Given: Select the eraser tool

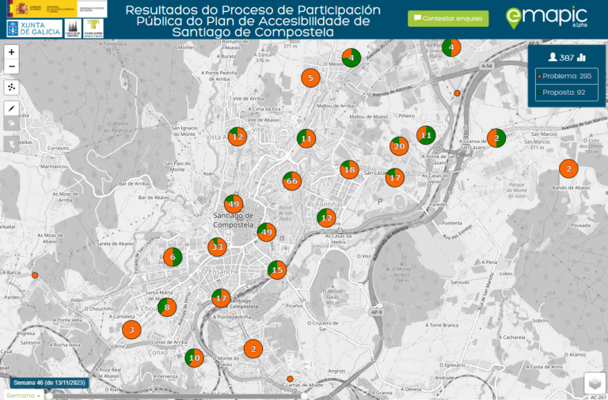Looking at the screenshot, I should coord(11,123).
